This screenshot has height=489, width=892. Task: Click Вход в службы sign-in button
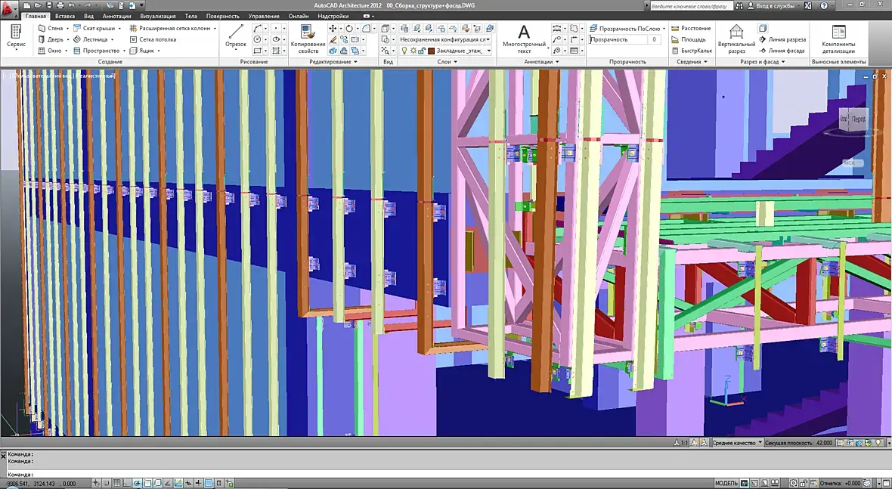tap(777, 5)
